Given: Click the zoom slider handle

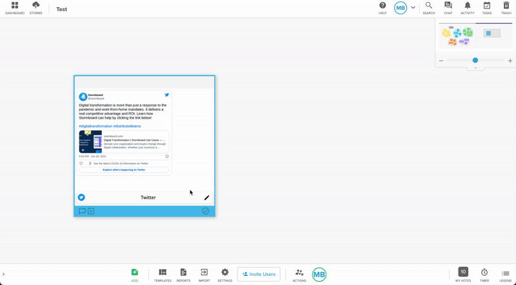Looking at the screenshot, I should pos(475,60).
